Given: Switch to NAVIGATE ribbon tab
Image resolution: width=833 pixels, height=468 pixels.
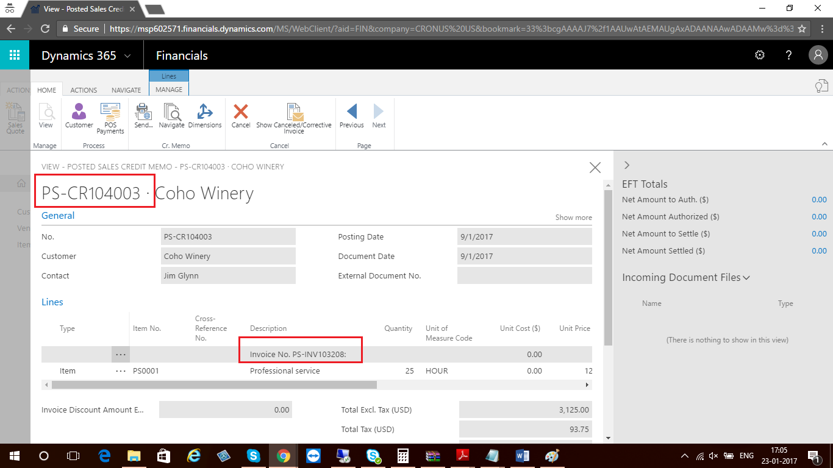Looking at the screenshot, I should coord(126,90).
